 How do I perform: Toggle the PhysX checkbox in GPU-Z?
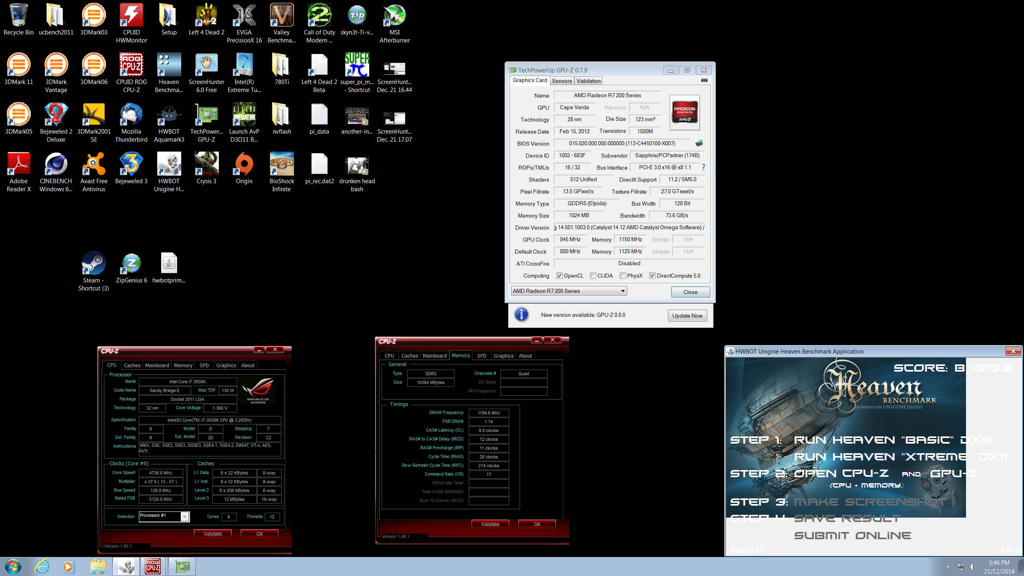[x=623, y=276]
